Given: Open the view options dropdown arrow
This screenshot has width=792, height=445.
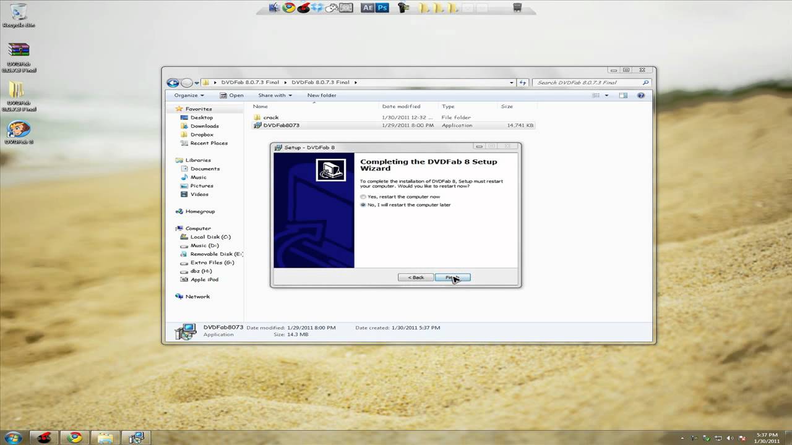Looking at the screenshot, I should [x=606, y=95].
